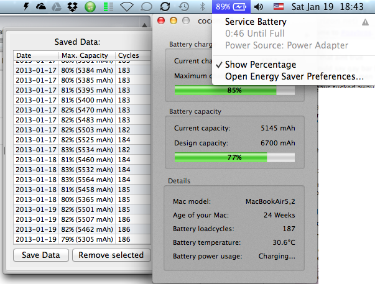Open the Time Machine menu bar icon
The width and height of the screenshot is (375, 284).
[x=184, y=7]
